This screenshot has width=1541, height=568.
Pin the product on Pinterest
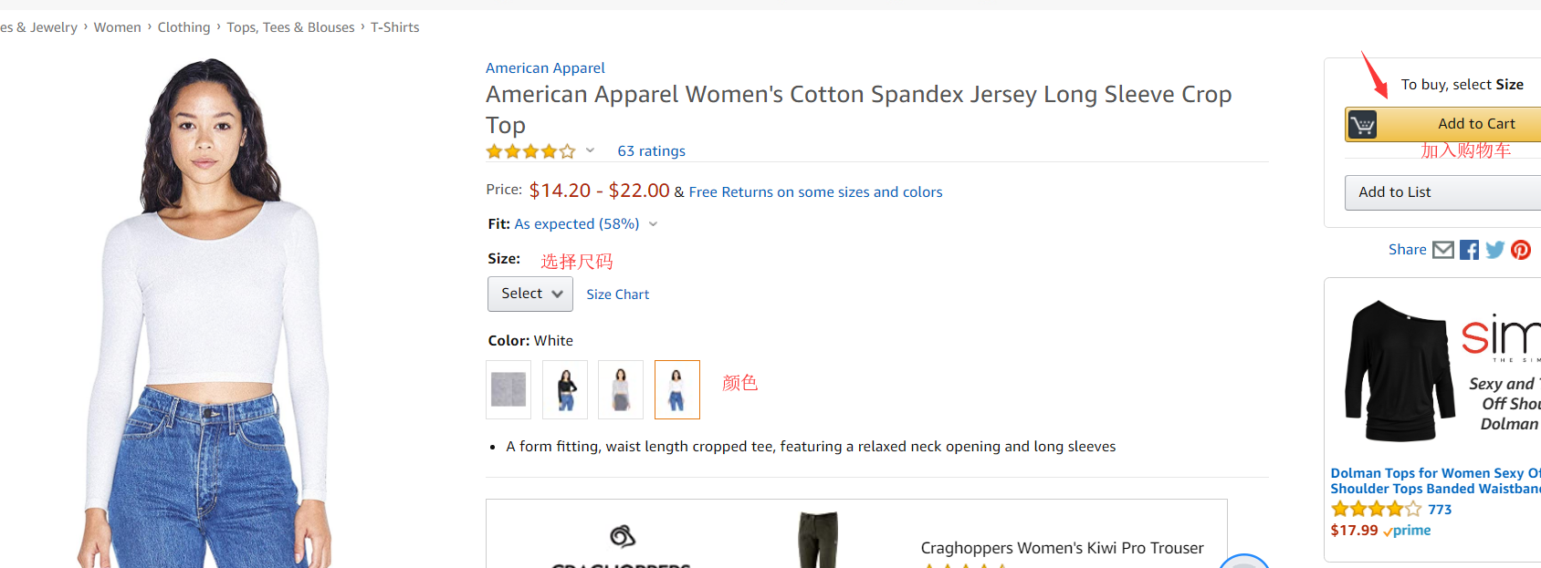pos(1521,250)
